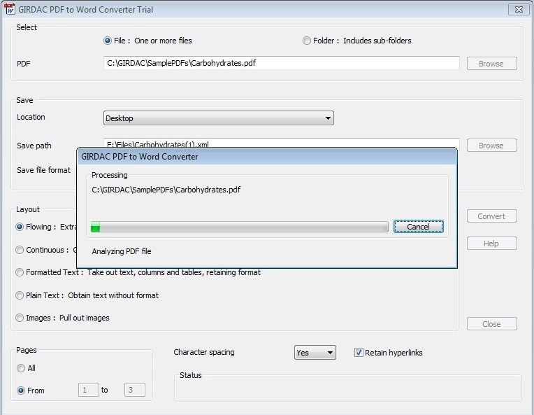Open the Character spacing dropdown

click(315, 352)
